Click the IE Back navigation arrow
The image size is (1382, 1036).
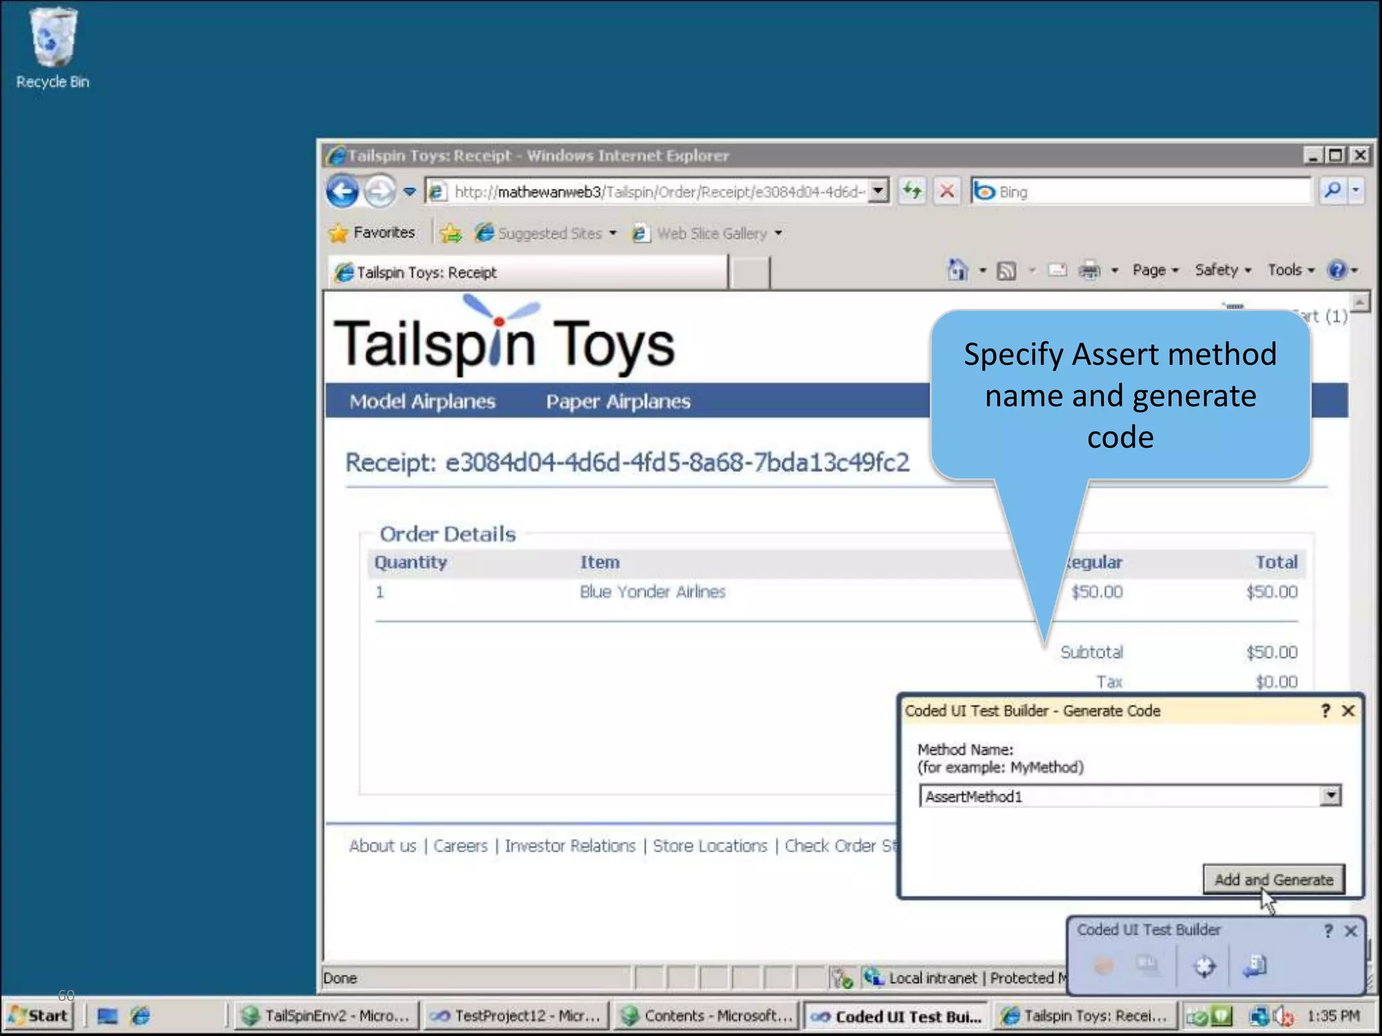342,192
